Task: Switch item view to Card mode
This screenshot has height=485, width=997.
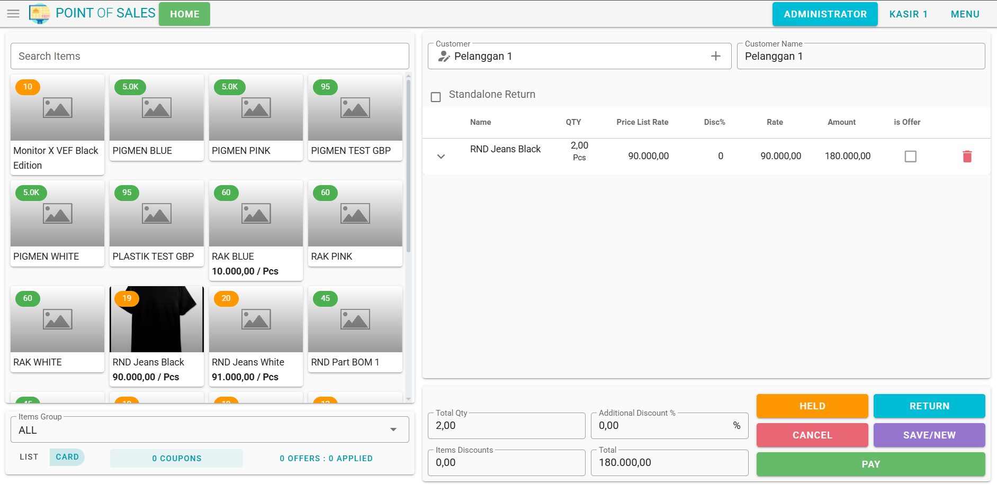Action: click(x=67, y=457)
